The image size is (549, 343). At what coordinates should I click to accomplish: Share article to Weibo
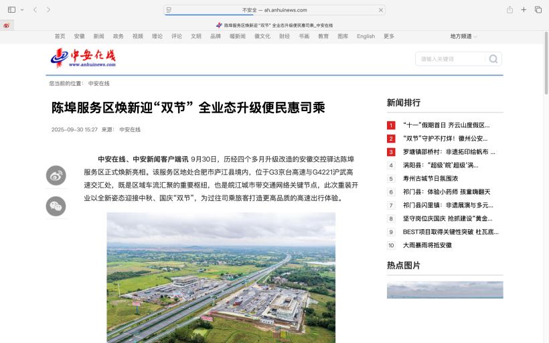tap(56, 176)
